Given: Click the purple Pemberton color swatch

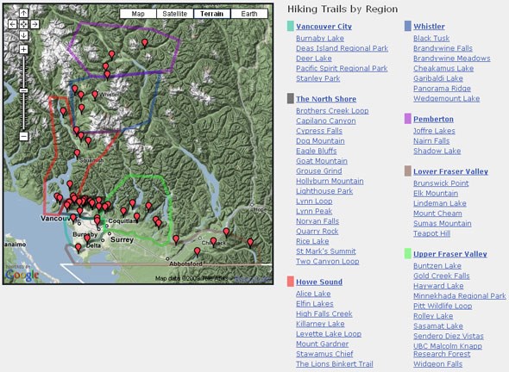Looking at the screenshot, I should (x=408, y=119).
